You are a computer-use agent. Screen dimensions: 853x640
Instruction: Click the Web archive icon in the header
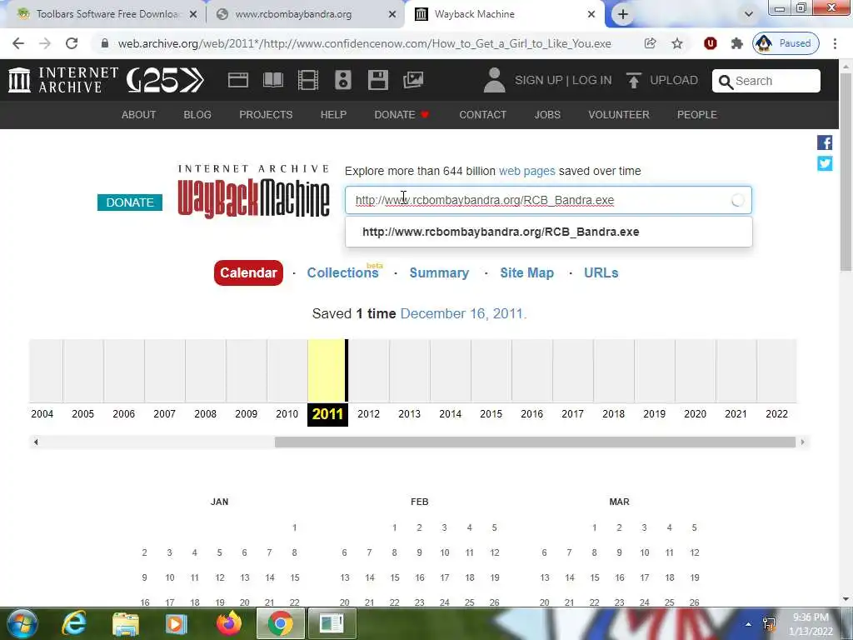tap(237, 80)
